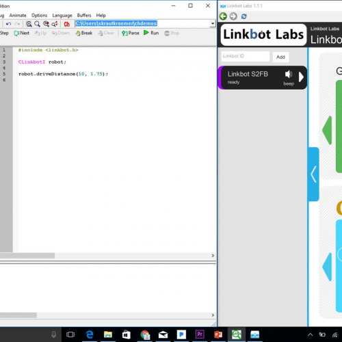Open the Language menu
The image size is (342, 342).
pos(62,16)
